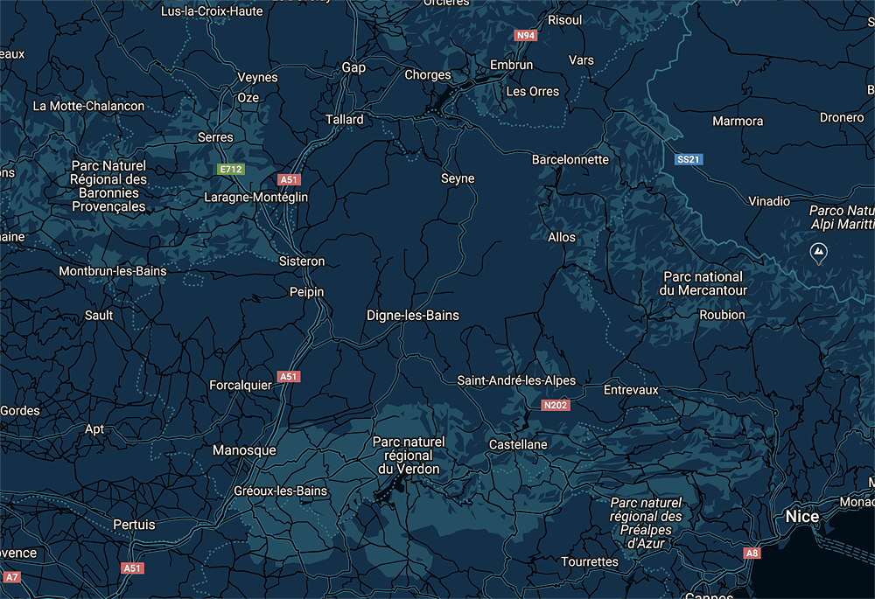This screenshot has width=875, height=599.
Task: Click the Nice city label
Action: click(x=801, y=516)
